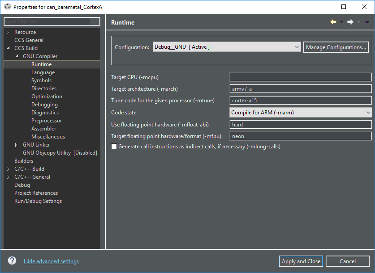The image size is (375, 273).
Task: Open CCS General settings page
Action: (29, 40)
